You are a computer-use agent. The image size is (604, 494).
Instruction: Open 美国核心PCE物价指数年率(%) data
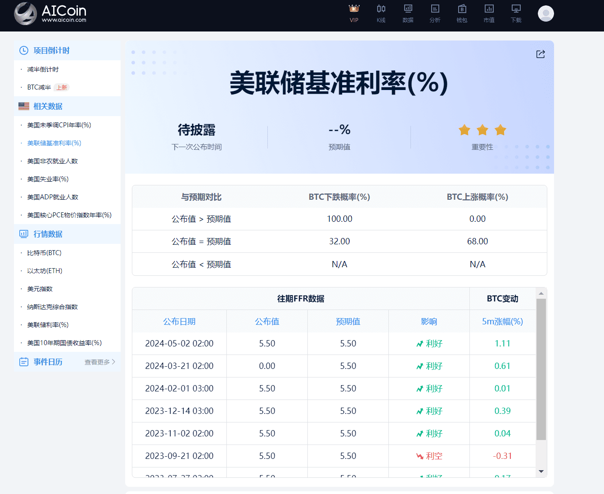(x=69, y=215)
